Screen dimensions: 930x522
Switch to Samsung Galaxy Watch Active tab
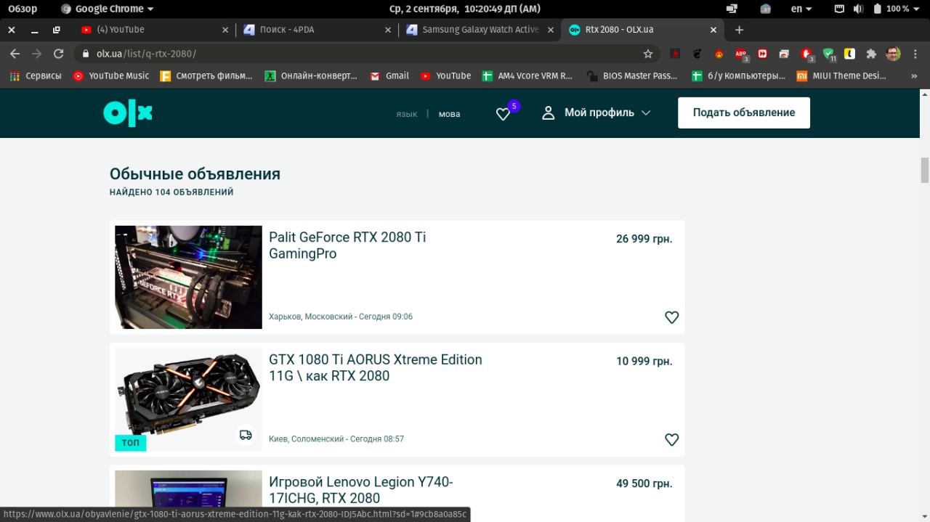point(481,30)
